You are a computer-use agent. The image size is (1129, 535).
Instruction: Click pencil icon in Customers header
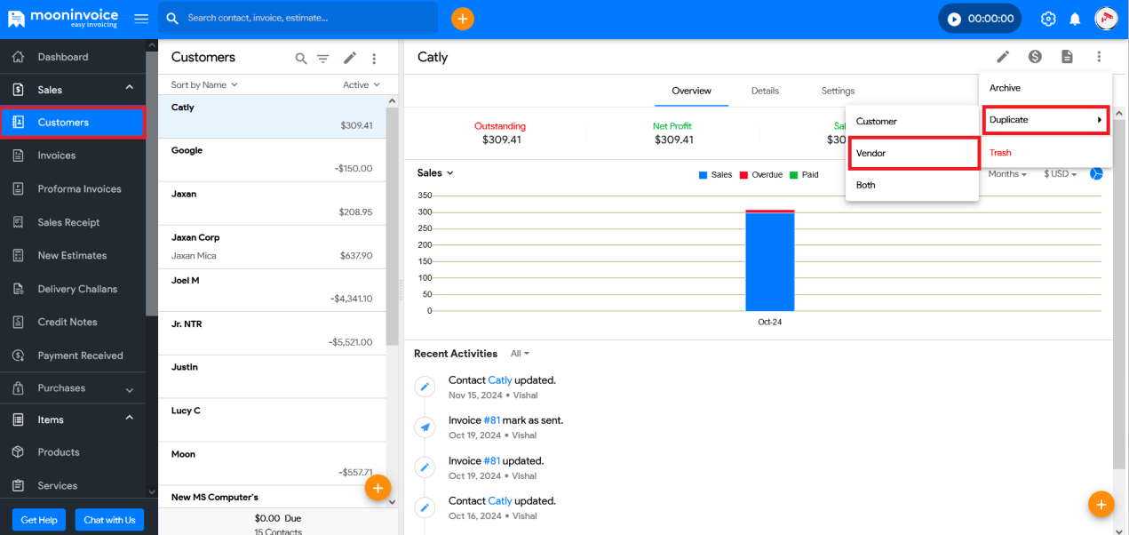350,58
